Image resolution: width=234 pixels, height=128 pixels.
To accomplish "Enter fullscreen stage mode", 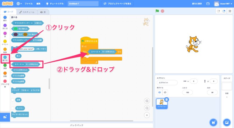I will (x=230, y=11).
